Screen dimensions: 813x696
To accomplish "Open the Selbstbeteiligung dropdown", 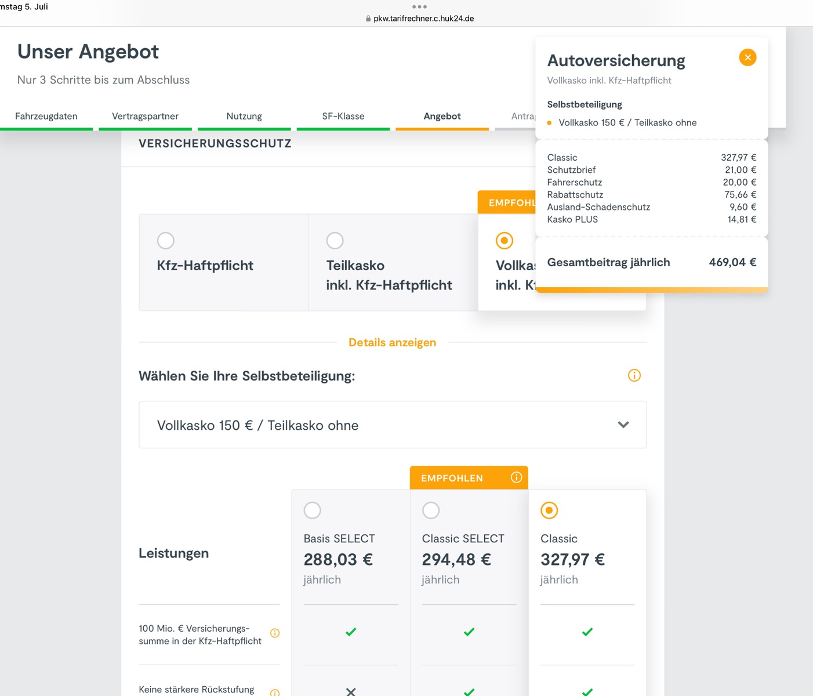I will pos(392,425).
